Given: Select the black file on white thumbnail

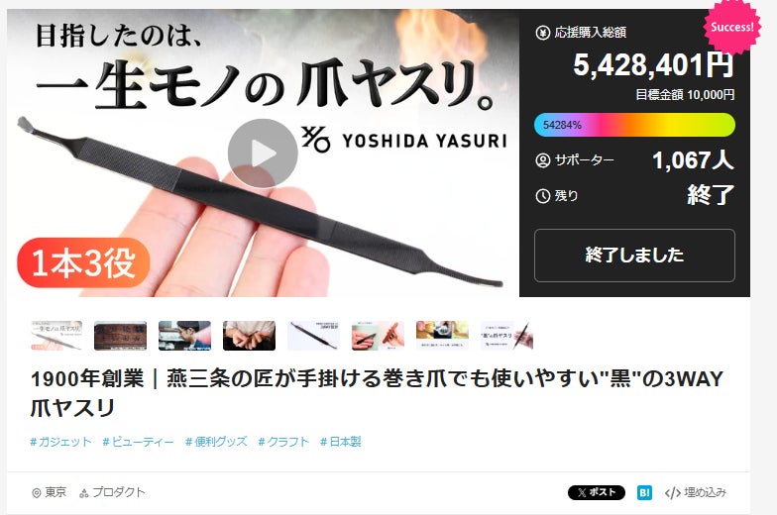Looking at the screenshot, I should click(313, 335).
